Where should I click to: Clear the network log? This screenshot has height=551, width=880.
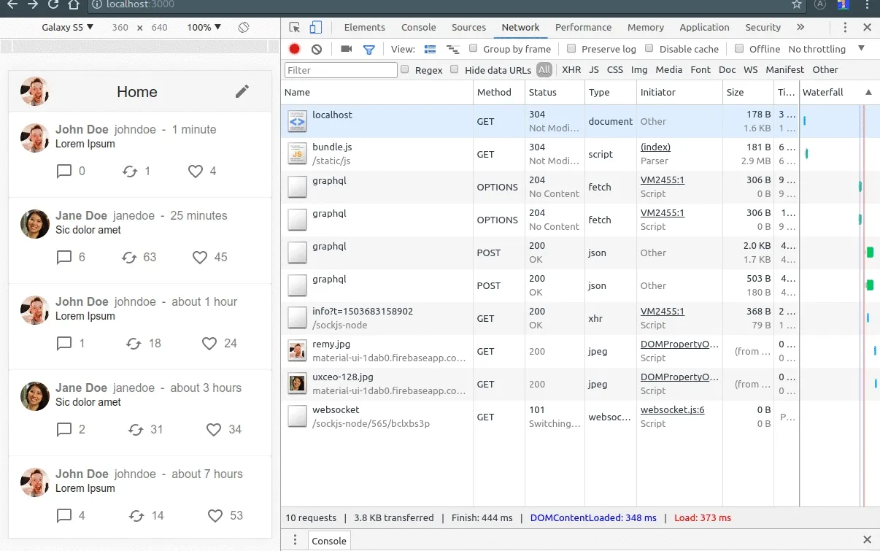point(317,49)
